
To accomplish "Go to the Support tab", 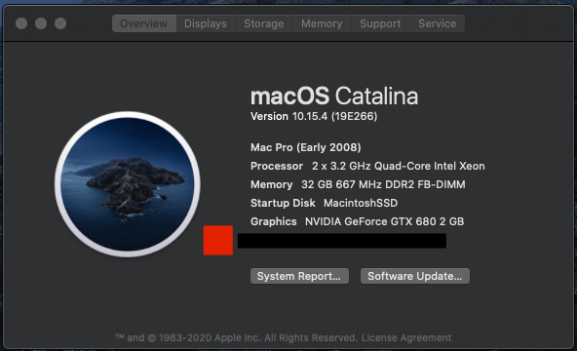I will coord(380,23).
